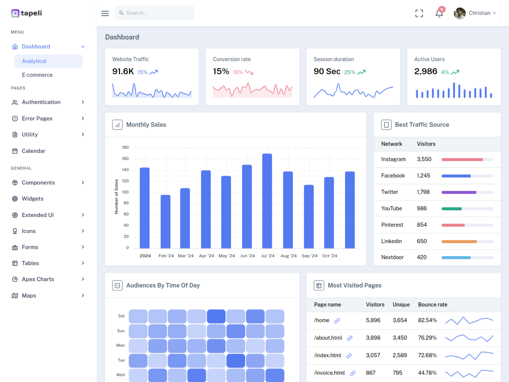
Task: Click the link icon next to /home
Action: tap(337, 321)
